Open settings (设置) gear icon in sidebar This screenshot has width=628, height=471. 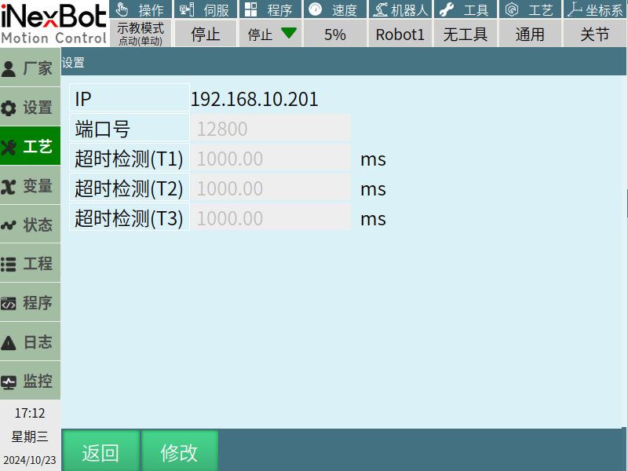(9, 108)
